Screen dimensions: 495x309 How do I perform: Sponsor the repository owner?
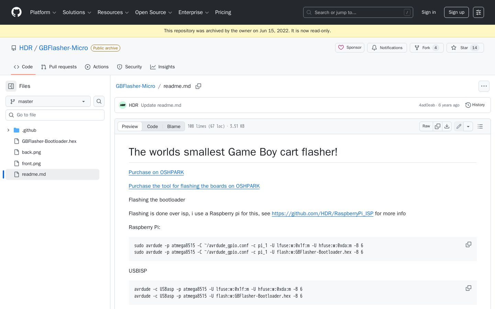tap(350, 48)
